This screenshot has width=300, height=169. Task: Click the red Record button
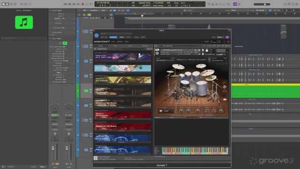tap(82, 4)
